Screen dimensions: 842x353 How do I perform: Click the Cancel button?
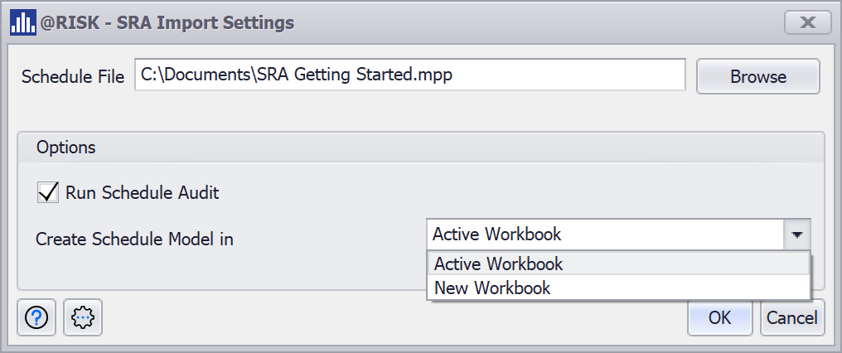coord(791,317)
